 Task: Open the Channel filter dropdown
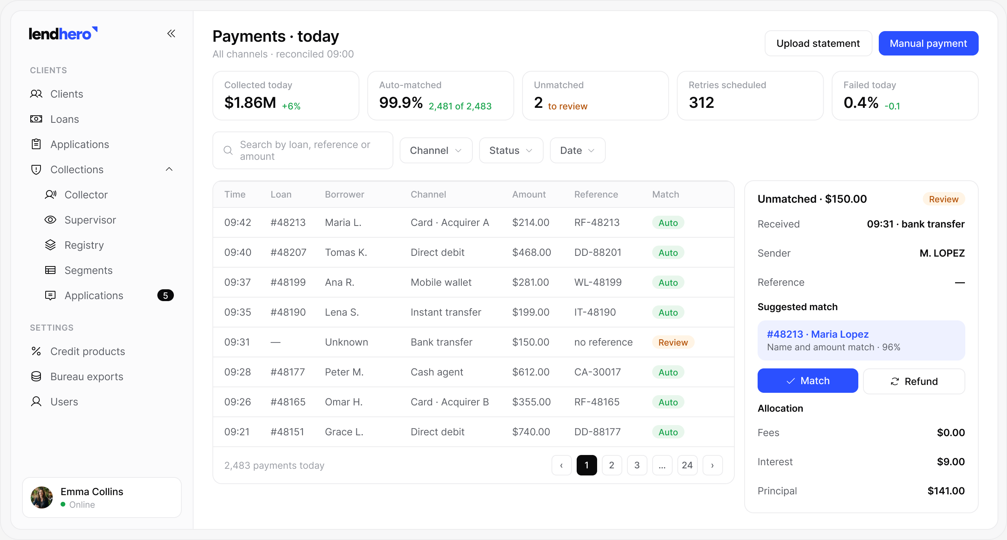[436, 150]
